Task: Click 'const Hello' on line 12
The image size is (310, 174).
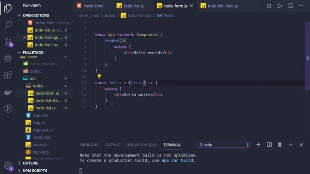Action: [108, 83]
